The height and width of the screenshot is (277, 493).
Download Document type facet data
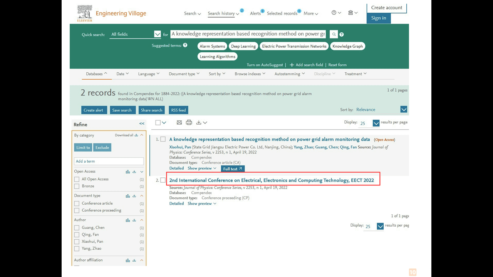click(x=134, y=196)
